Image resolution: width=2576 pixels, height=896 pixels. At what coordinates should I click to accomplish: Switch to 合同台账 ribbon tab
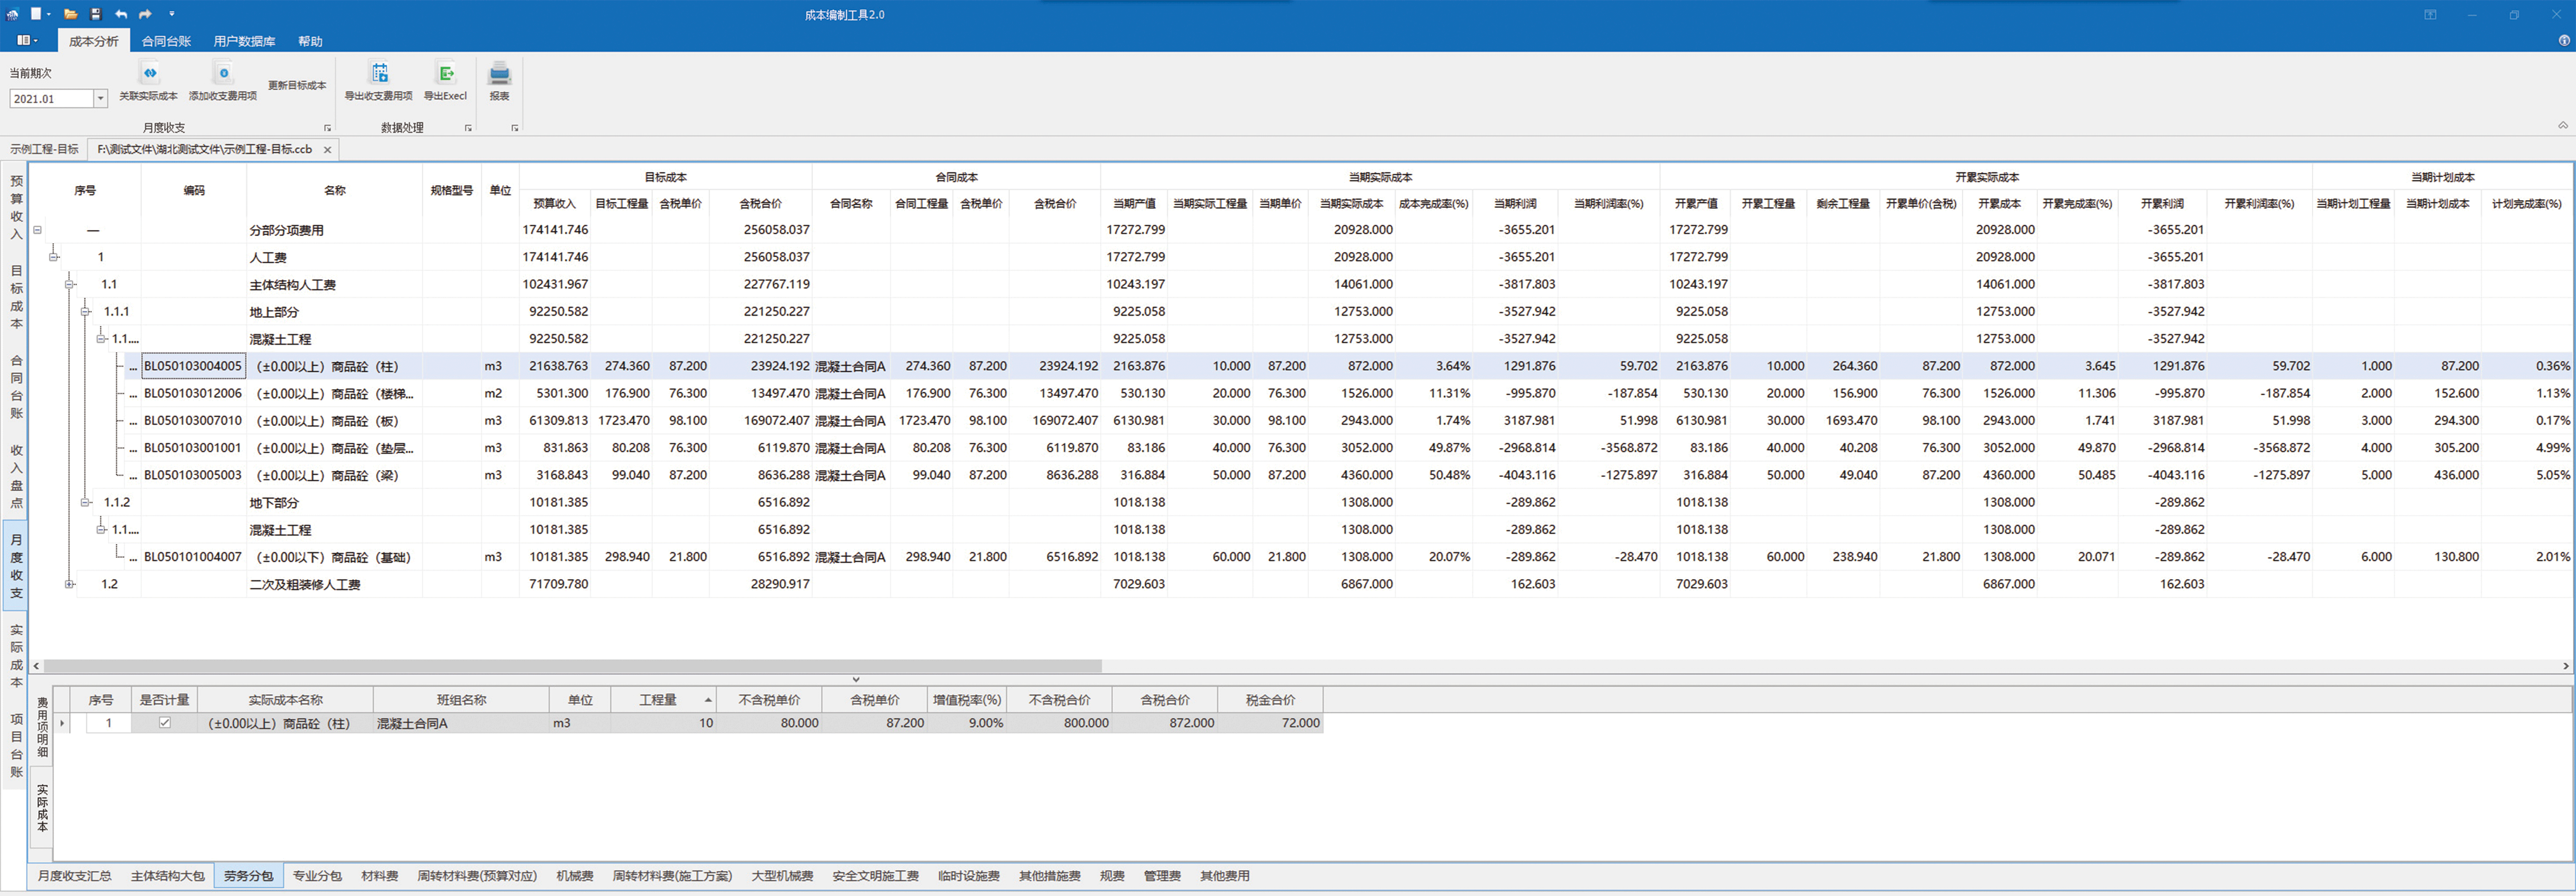click(x=166, y=41)
